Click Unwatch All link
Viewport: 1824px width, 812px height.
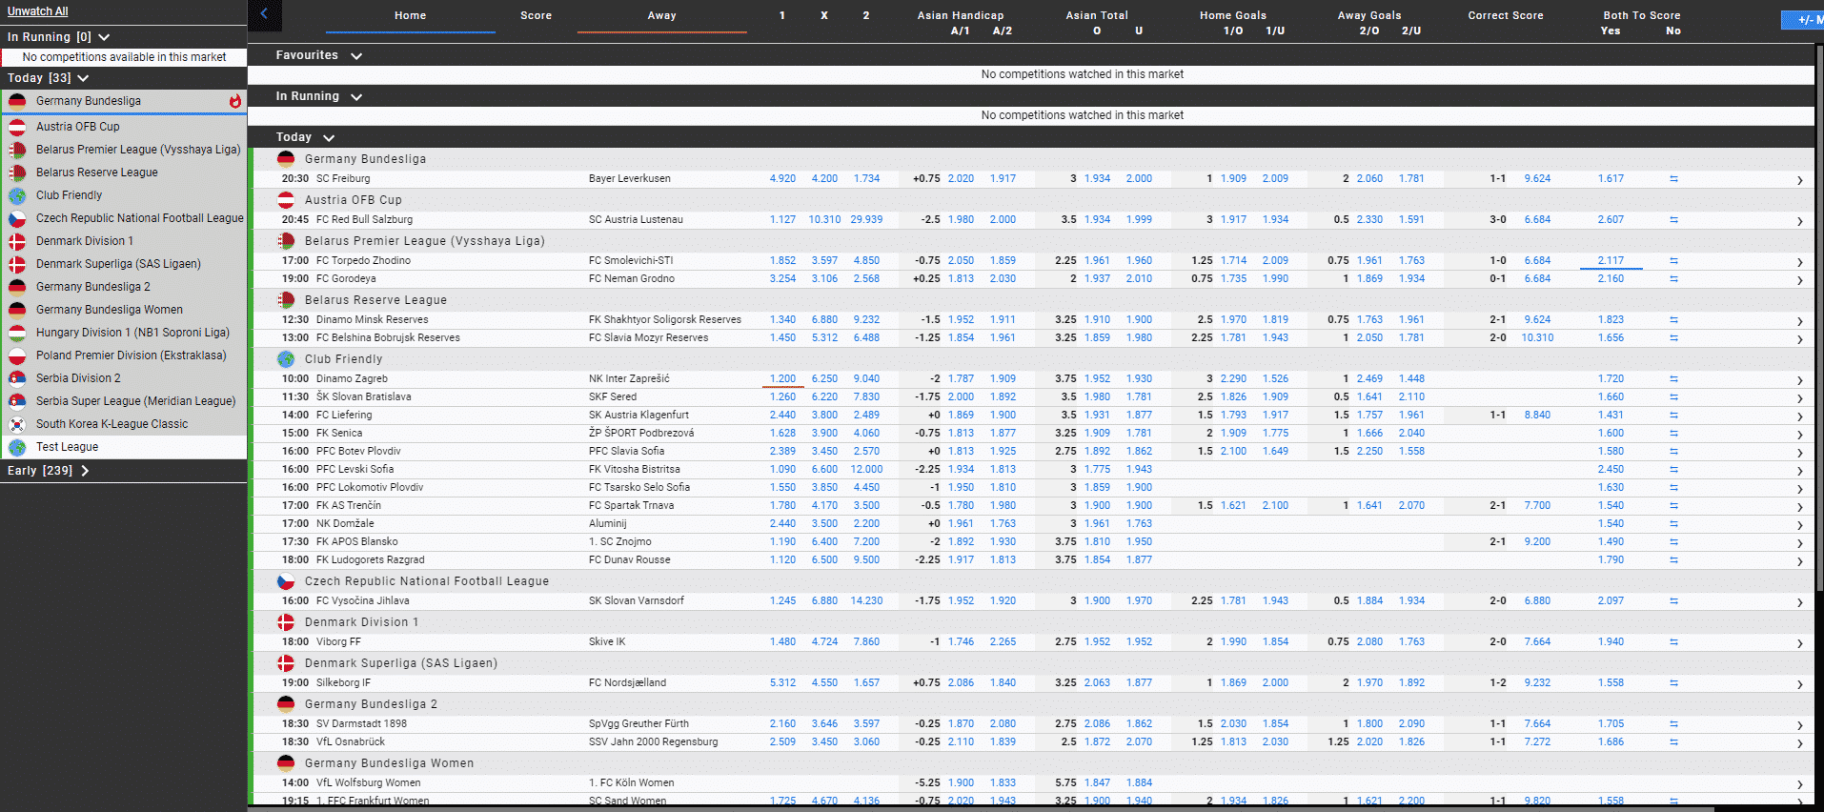[x=38, y=11]
